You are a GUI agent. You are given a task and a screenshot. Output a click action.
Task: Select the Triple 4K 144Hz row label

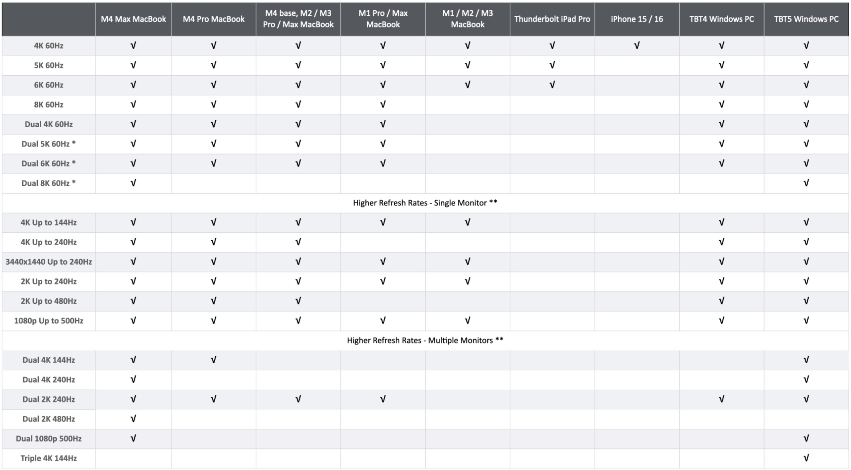tap(49, 458)
